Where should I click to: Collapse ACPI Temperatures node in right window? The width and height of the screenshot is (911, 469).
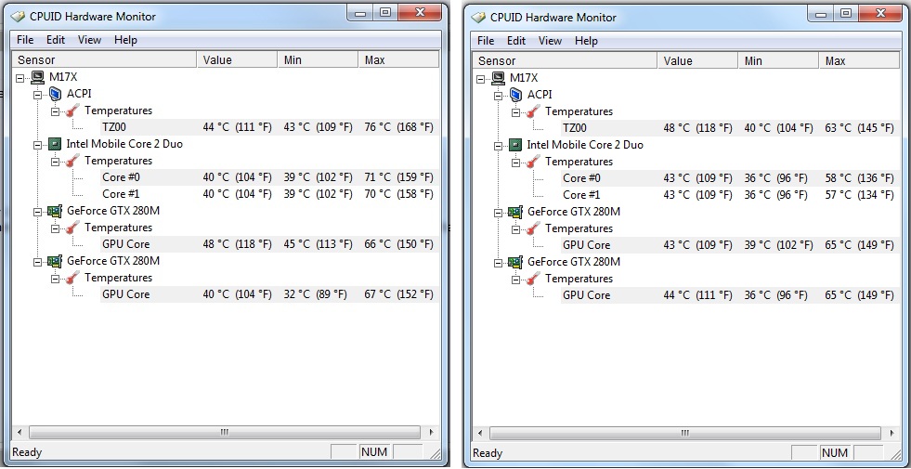(x=516, y=112)
